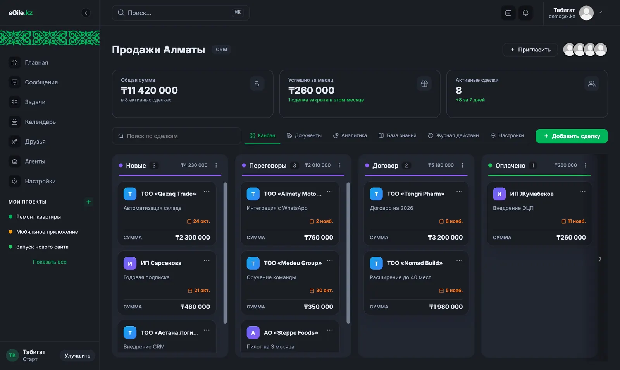Click the Поиск по сделкам field
The width and height of the screenshot is (620, 370).
tap(176, 136)
